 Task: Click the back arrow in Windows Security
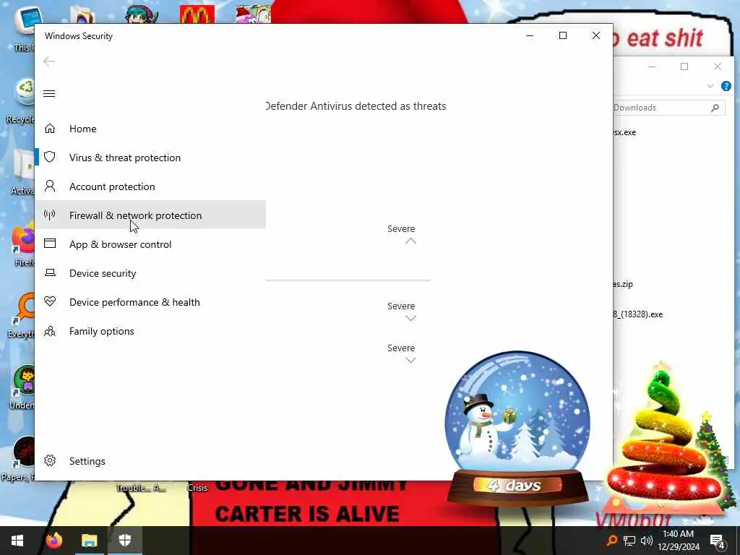click(49, 61)
